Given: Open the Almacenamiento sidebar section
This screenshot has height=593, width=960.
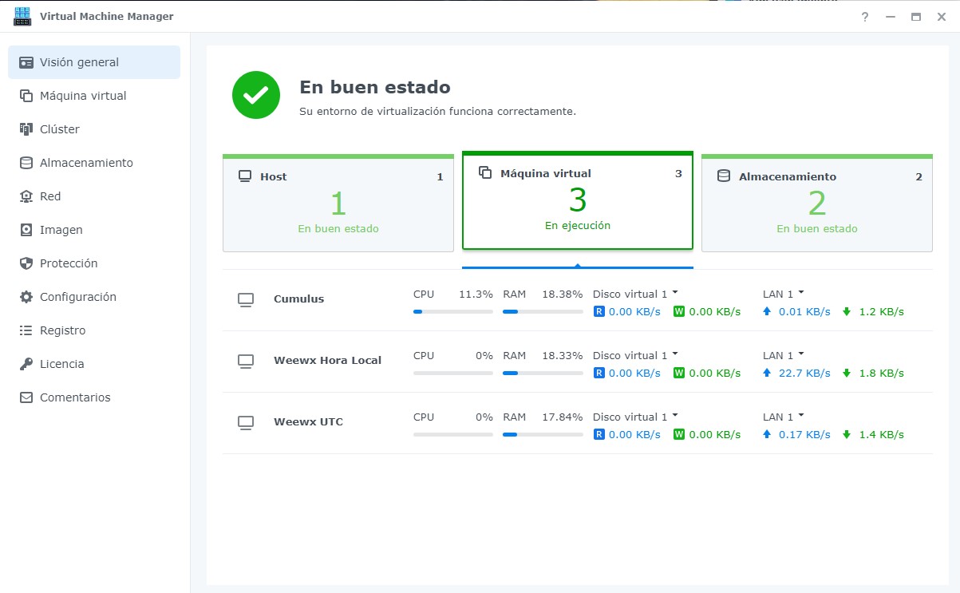Looking at the screenshot, I should click(x=86, y=163).
